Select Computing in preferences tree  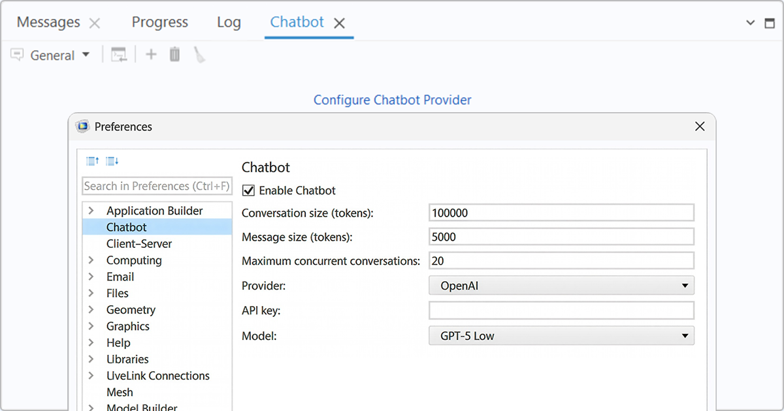[134, 260]
